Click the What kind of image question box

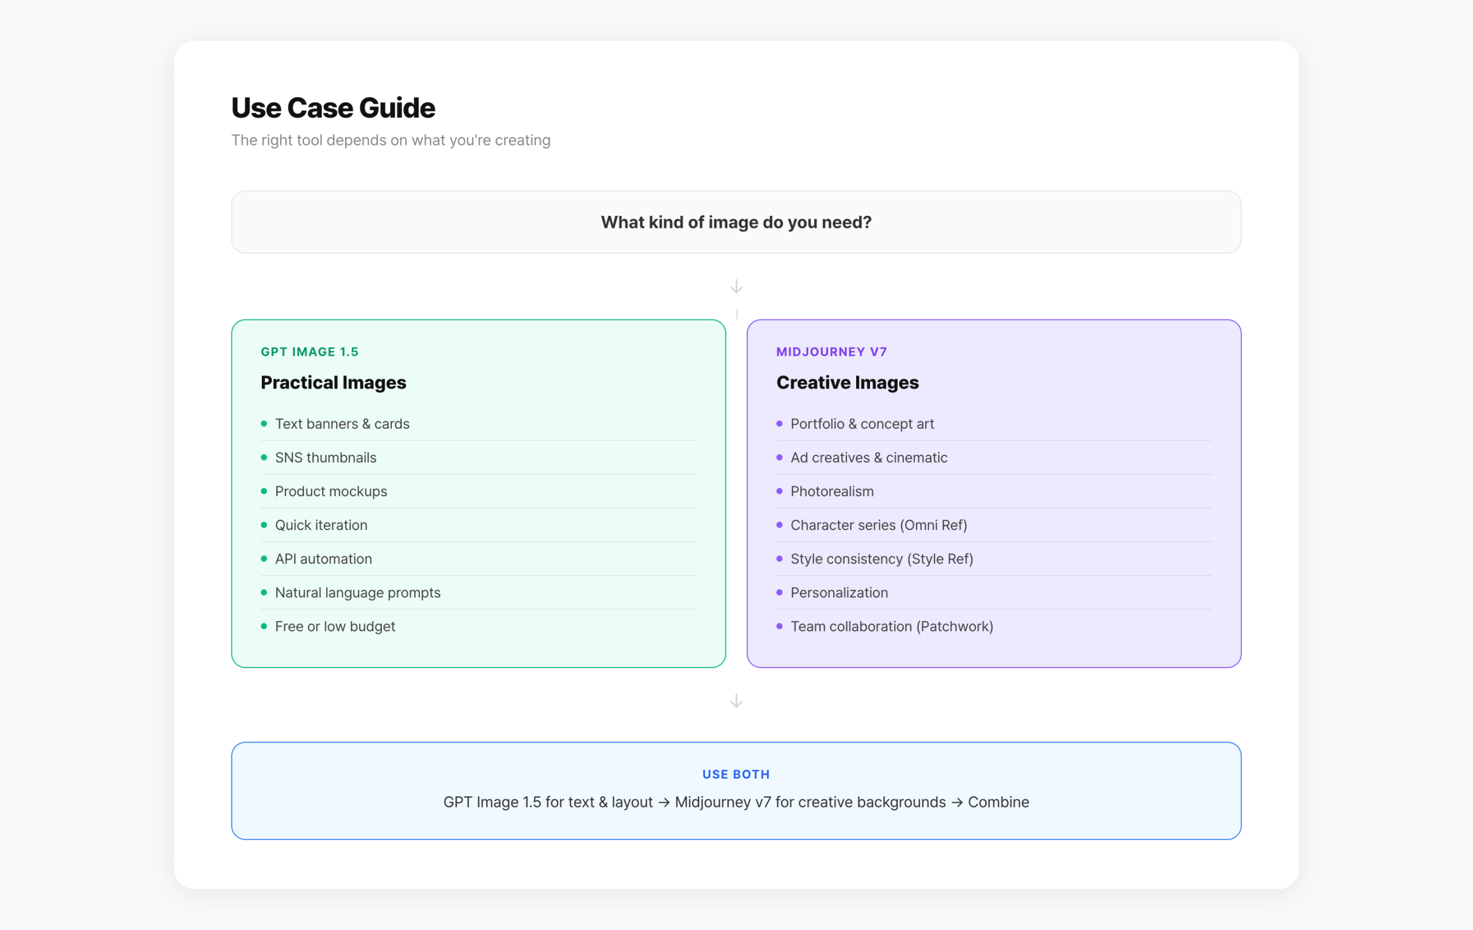coord(736,222)
